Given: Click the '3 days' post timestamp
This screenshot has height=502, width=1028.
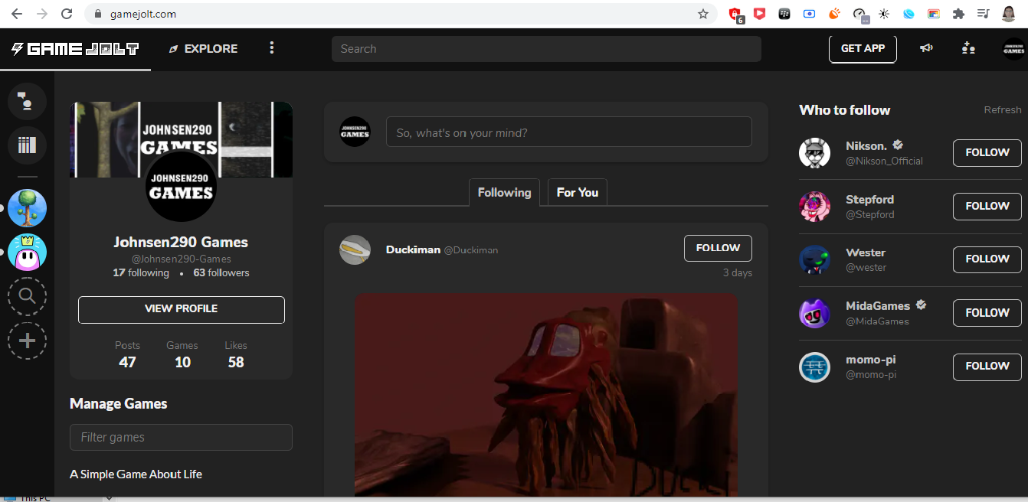Looking at the screenshot, I should (737, 273).
